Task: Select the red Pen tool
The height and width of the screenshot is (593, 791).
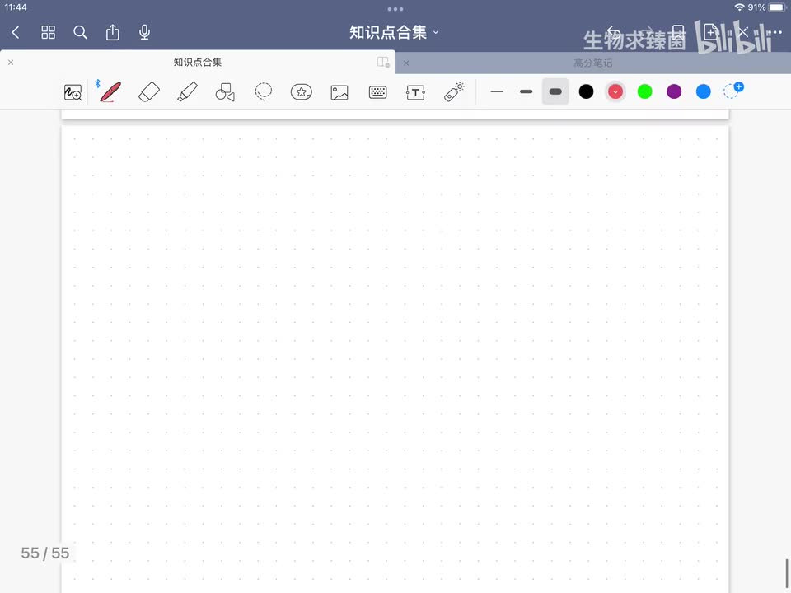Action: point(110,91)
